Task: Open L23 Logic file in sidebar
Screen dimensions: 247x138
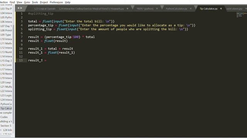Action: [x=6, y=95]
